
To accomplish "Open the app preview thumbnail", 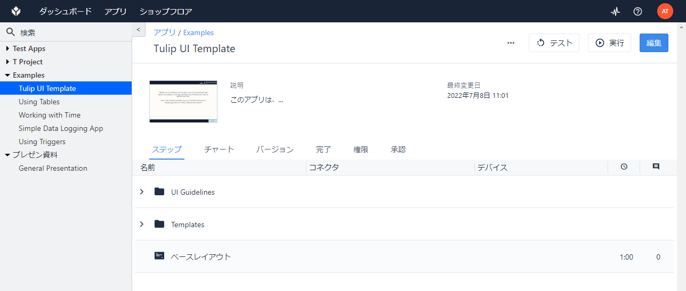I will tap(183, 102).
